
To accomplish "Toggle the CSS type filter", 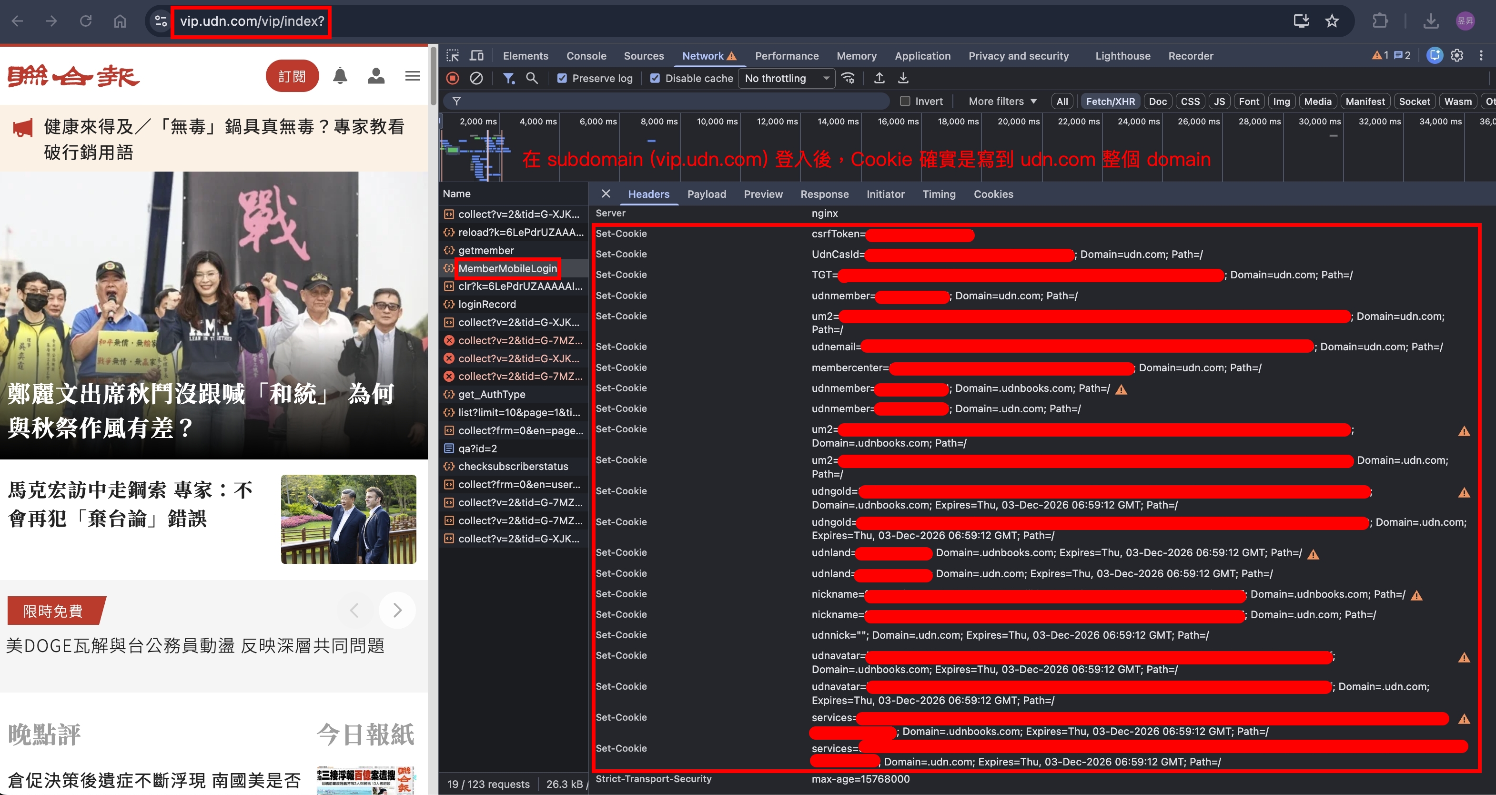I will point(1190,101).
